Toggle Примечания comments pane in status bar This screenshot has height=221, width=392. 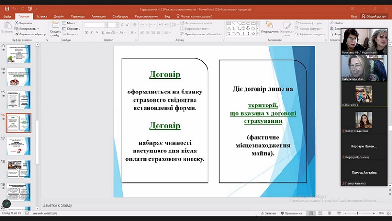[x=291, y=213]
